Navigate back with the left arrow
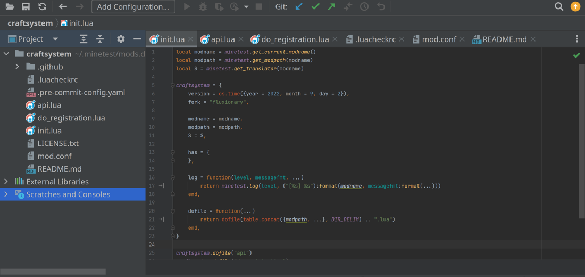This screenshot has height=277, width=585. pos(63,6)
